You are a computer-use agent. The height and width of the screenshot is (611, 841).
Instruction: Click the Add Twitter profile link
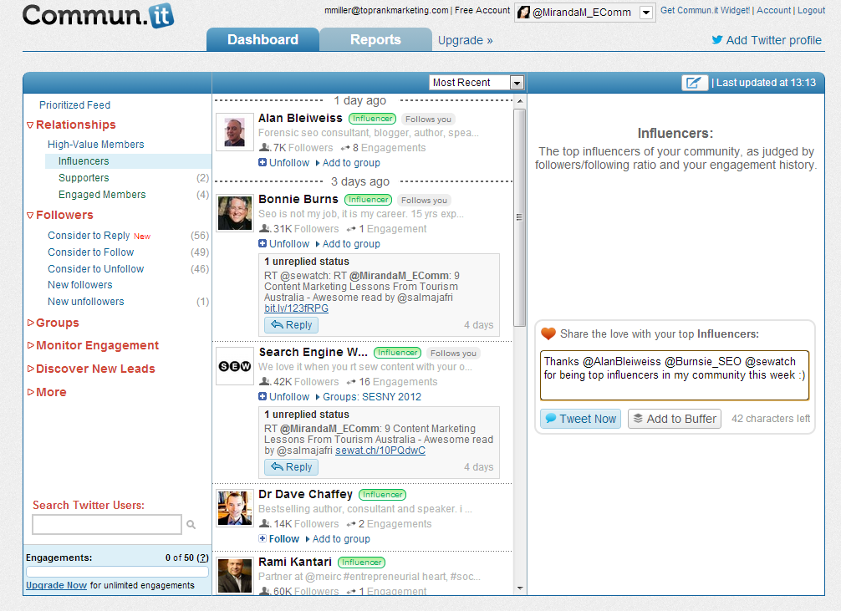(773, 40)
